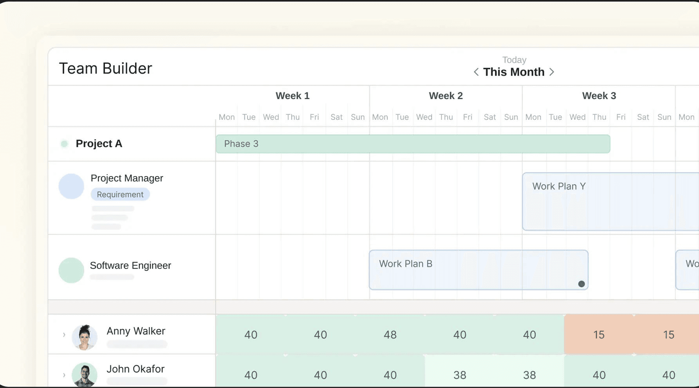
Task: Click the Team Builder title
Action: click(105, 69)
